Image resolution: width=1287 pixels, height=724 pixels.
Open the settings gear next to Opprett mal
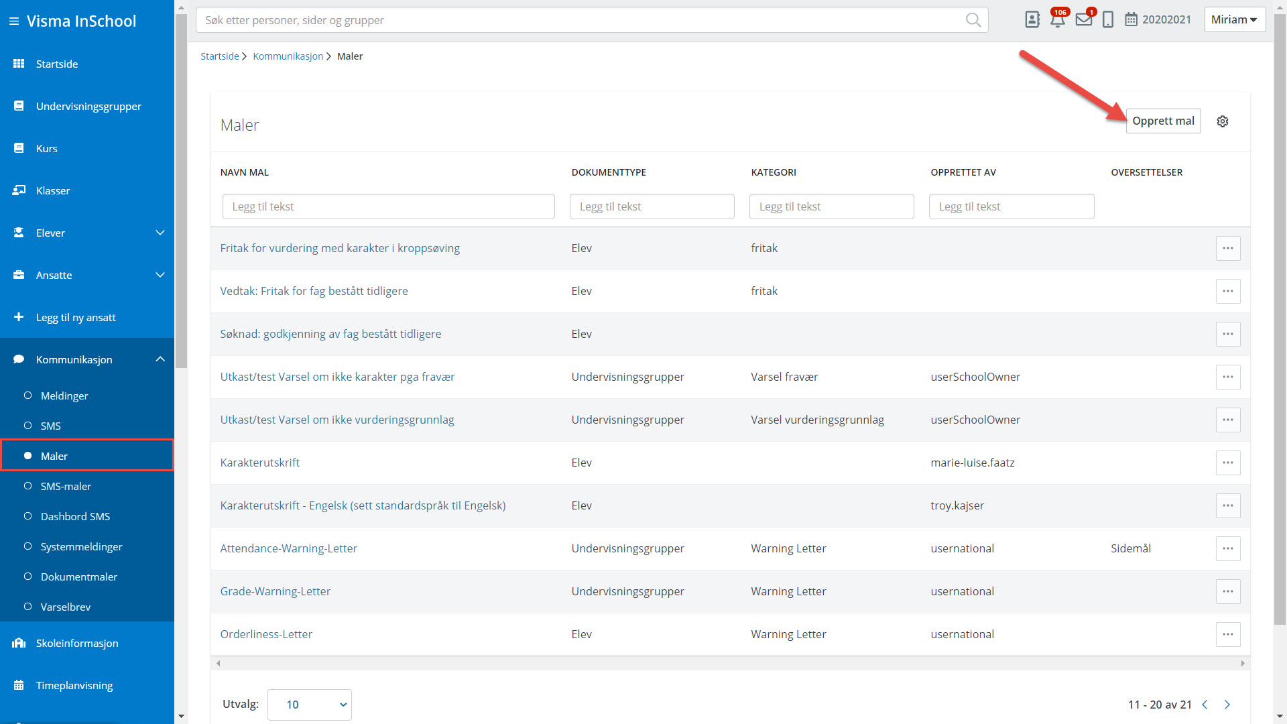tap(1223, 121)
